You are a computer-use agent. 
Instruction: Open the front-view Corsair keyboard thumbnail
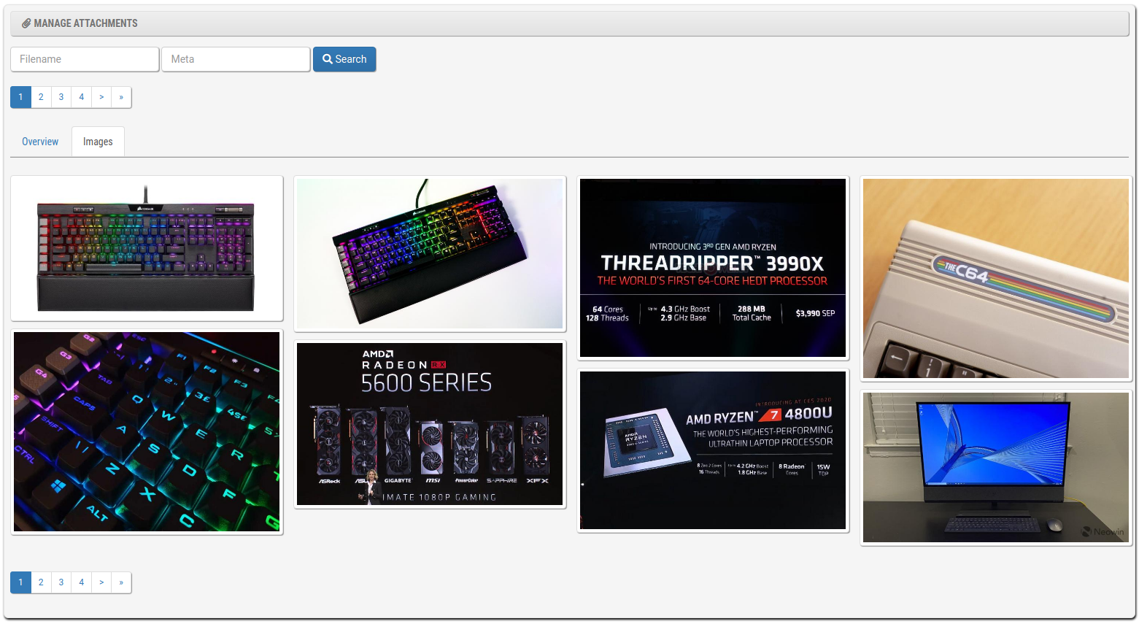coord(147,248)
